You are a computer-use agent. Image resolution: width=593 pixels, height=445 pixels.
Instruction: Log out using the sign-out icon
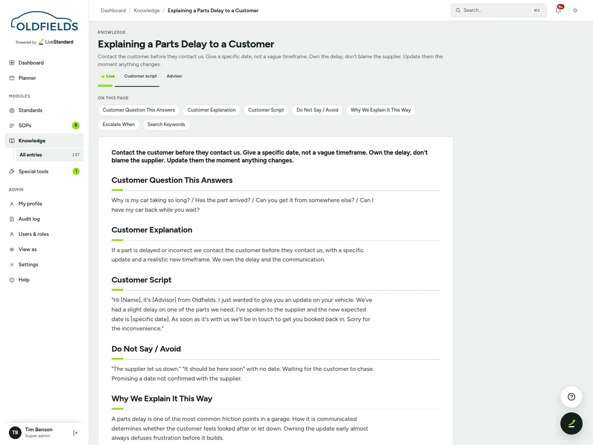75,433
